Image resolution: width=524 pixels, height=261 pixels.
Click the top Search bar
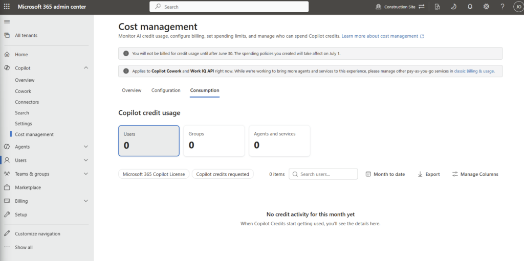point(229,7)
